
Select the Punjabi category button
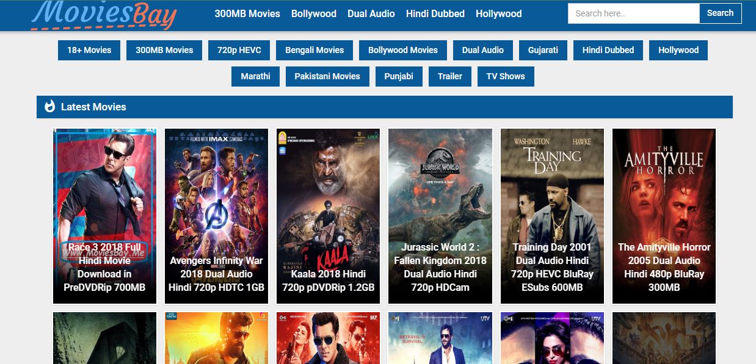click(x=399, y=76)
